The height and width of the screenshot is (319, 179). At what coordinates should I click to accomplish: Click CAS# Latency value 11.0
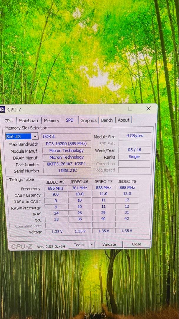[x=103, y=194]
